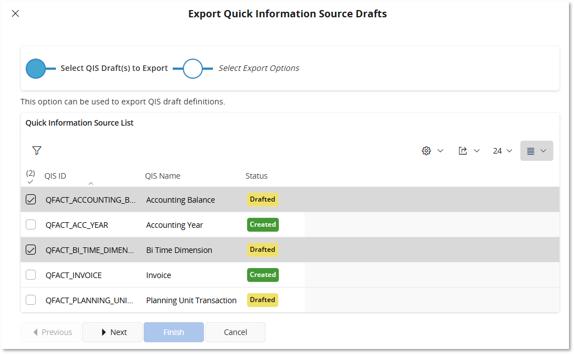Click the Accounting Year name cell
Viewport: 574px width, 354px height.
(x=174, y=225)
